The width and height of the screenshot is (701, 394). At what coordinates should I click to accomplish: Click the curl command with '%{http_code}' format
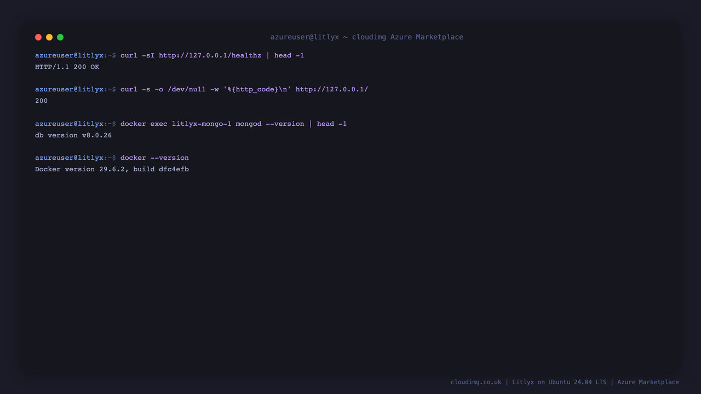244,89
